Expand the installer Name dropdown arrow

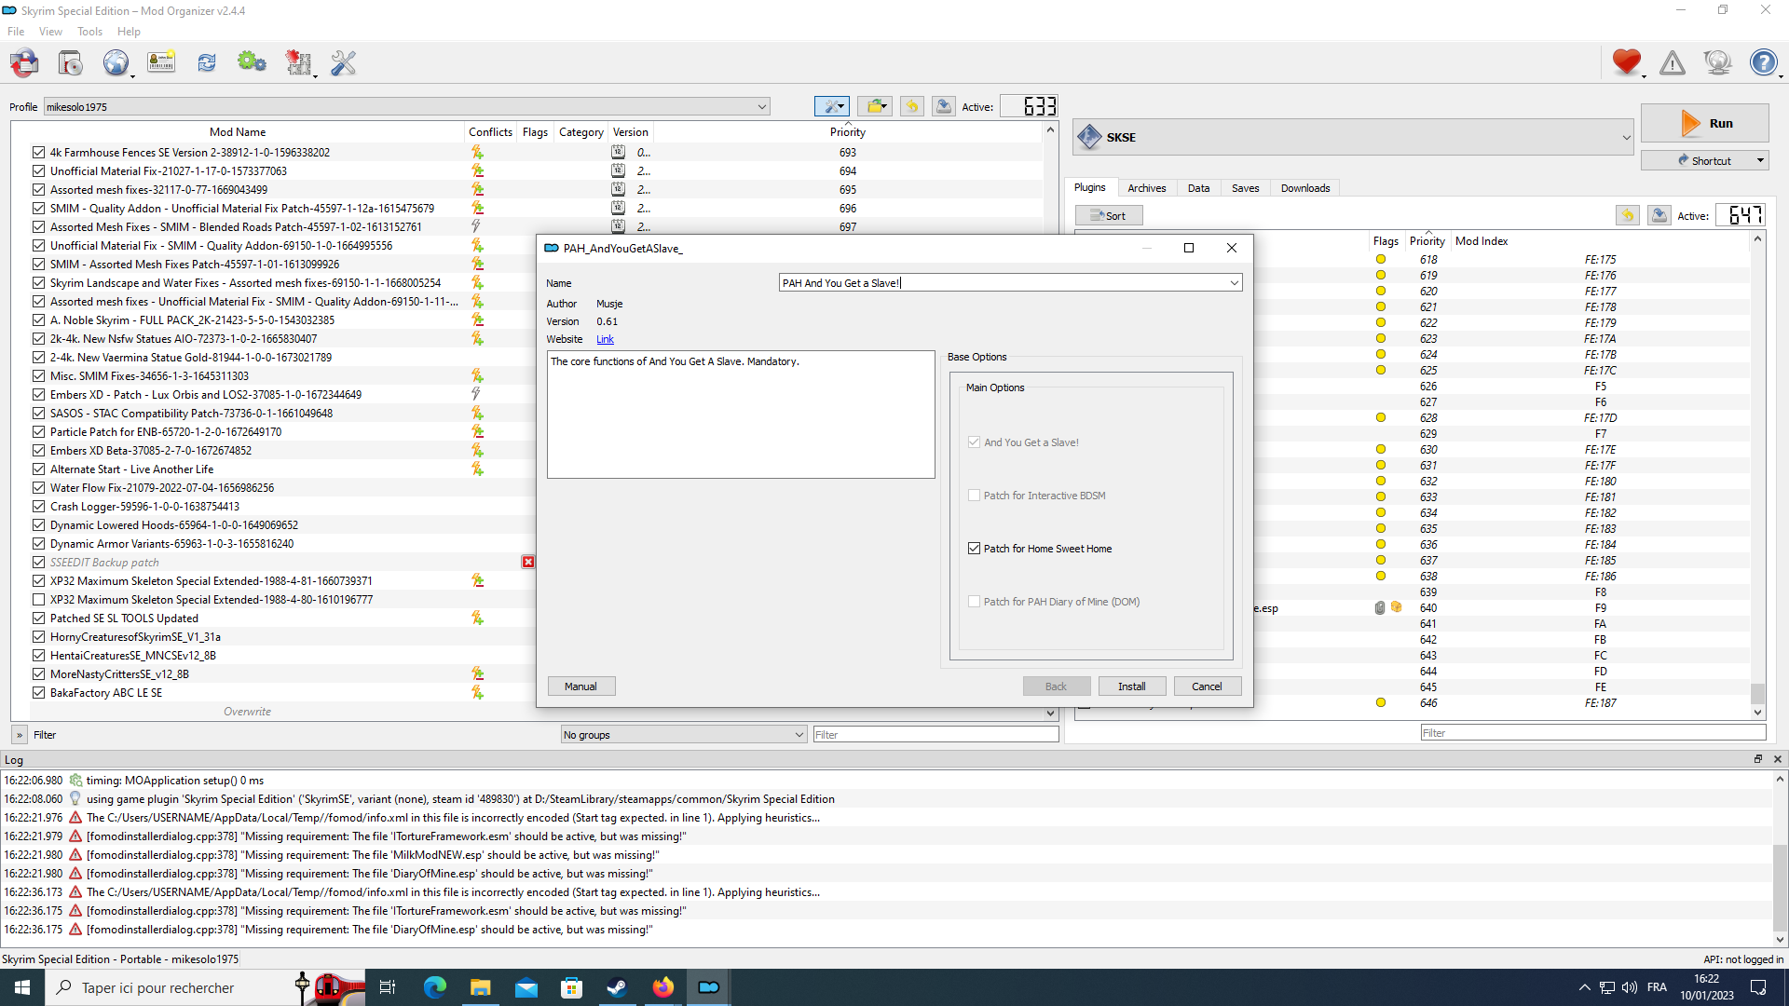point(1234,282)
